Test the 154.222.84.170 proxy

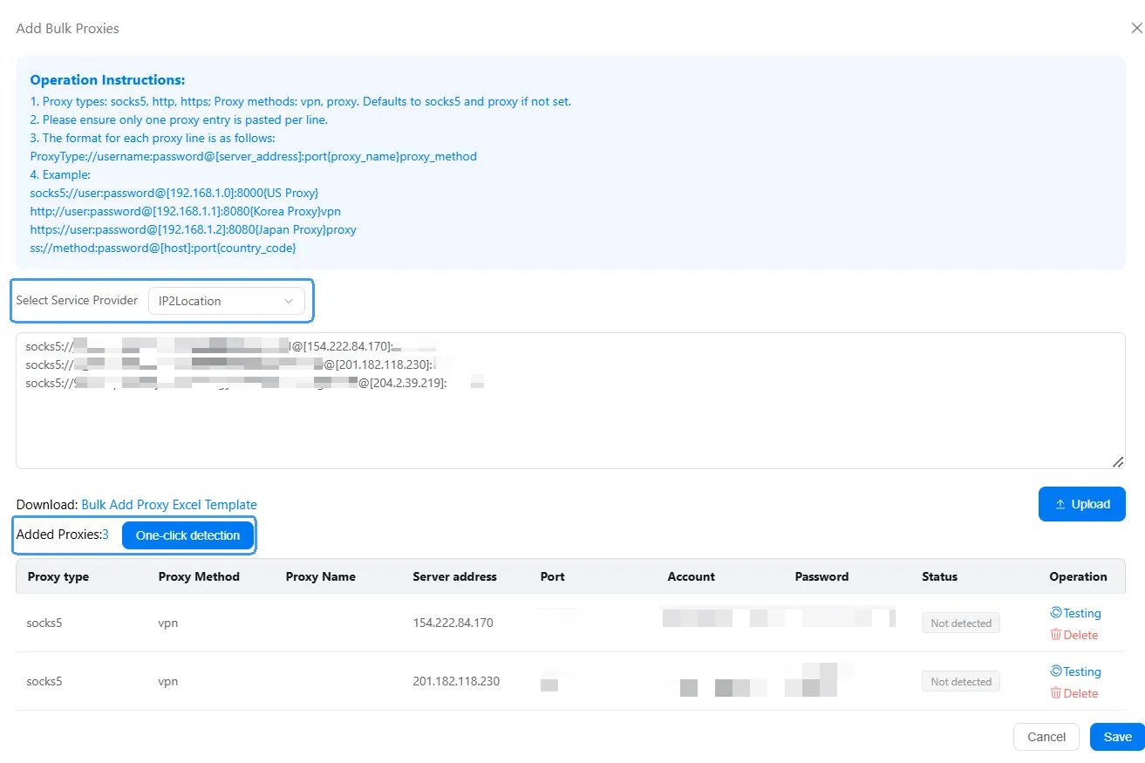(1076, 613)
